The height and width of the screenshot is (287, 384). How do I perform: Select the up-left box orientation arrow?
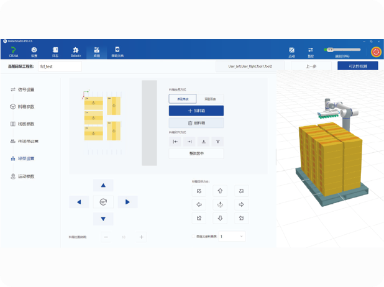(199, 191)
